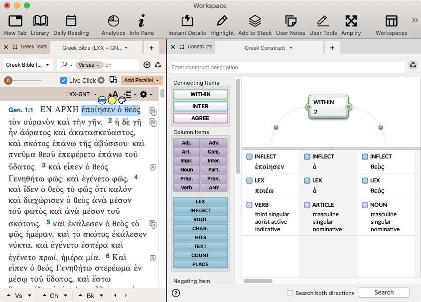The image size is (421, 302).
Task: Click the Search button
Action: coord(384,293)
